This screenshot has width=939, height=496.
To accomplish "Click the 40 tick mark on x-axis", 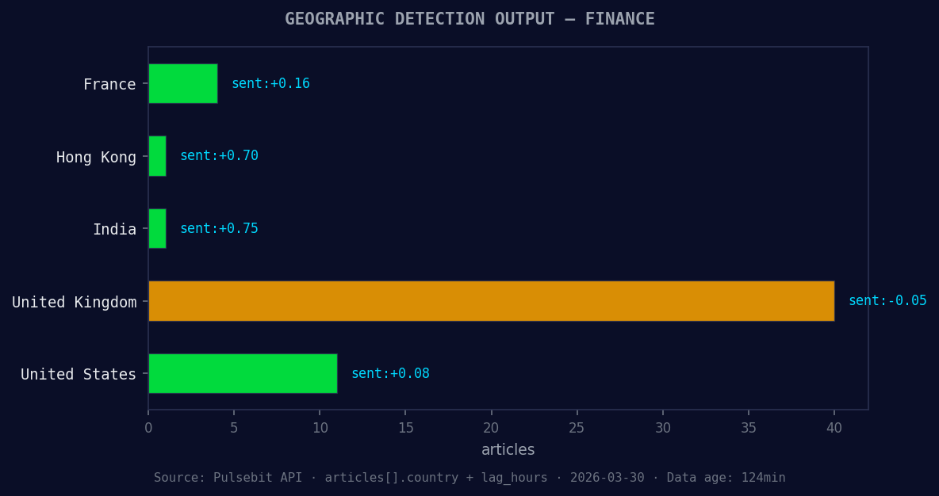I will tap(834, 427).
